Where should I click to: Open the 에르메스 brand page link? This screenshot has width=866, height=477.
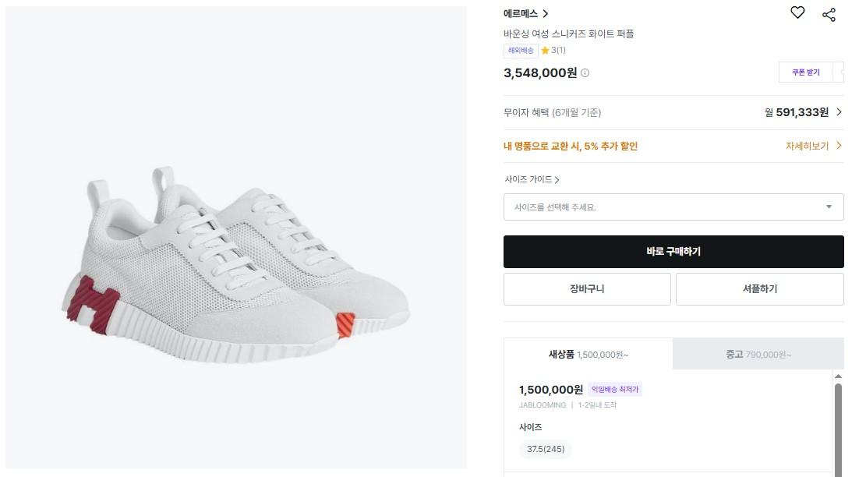(x=526, y=13)
